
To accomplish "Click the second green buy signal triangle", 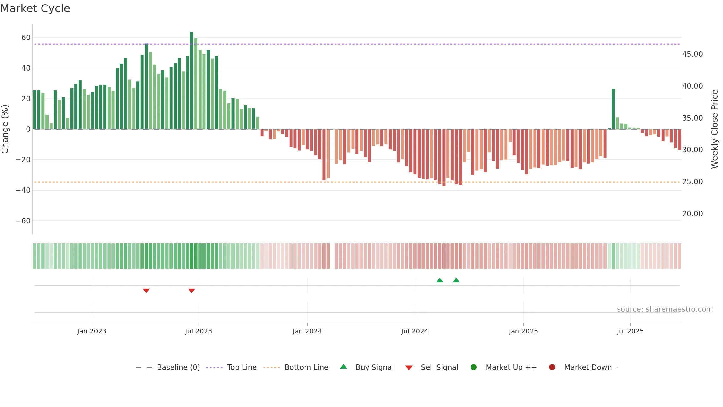I will pos(456,280).
